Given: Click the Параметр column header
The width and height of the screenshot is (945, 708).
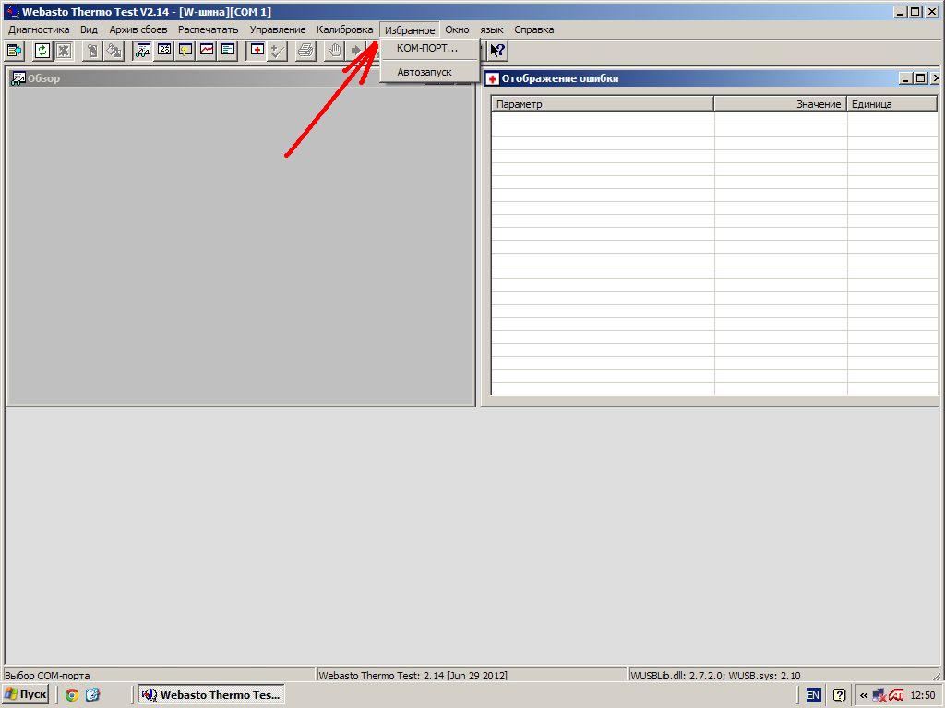Looking at the screenshot, I should pos(603,103).
